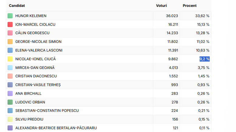This screenshot has width=236, height=132.
Task: Click the purple swatch next to Ana Birchall
Action: pos(10,94)
